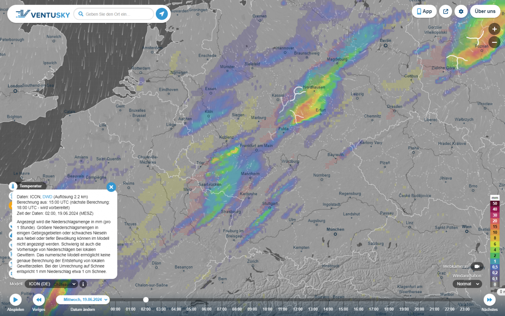Skip to Nächstes time step

point(489,299)
